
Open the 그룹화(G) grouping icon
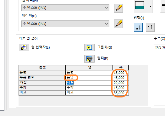(x=89, y=47)
